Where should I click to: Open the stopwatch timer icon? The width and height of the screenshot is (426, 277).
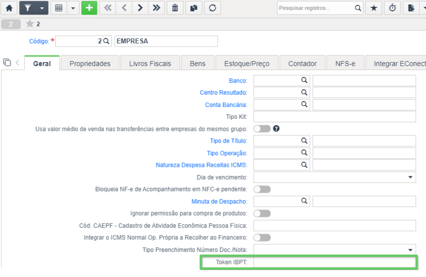point(393,8)
